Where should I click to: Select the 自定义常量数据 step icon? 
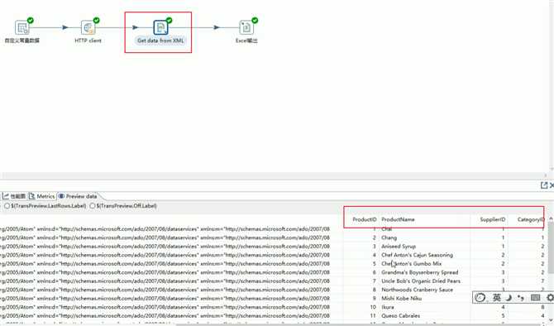pos(21,27)
